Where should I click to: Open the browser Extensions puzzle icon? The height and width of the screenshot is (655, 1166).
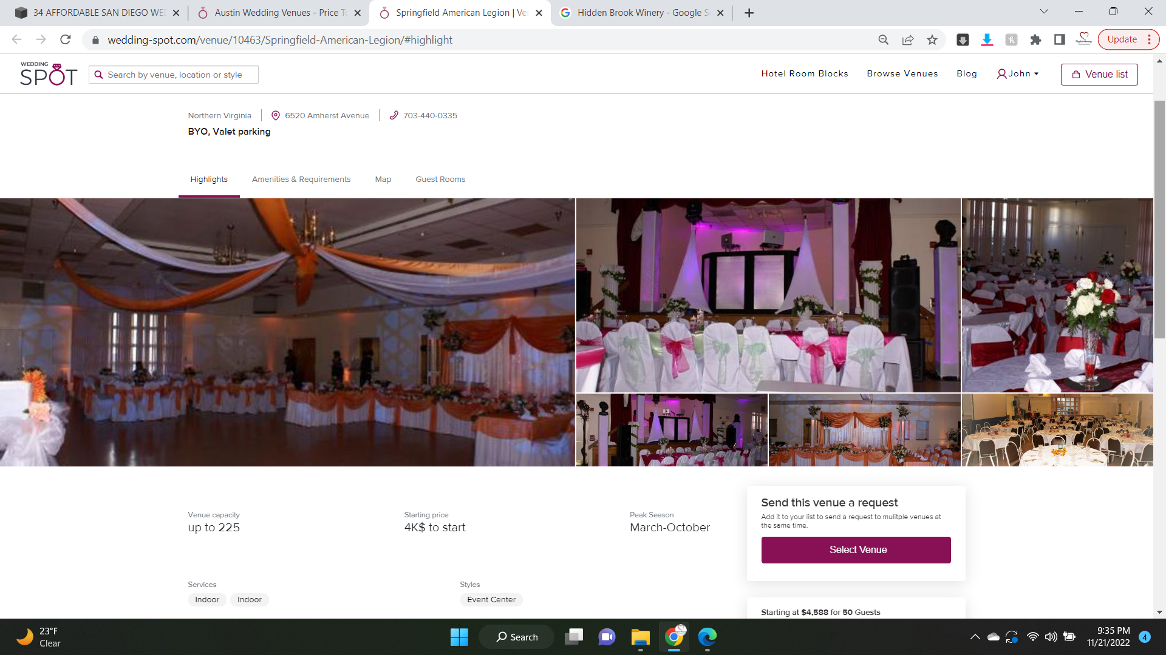click(x=1035, y=40)
